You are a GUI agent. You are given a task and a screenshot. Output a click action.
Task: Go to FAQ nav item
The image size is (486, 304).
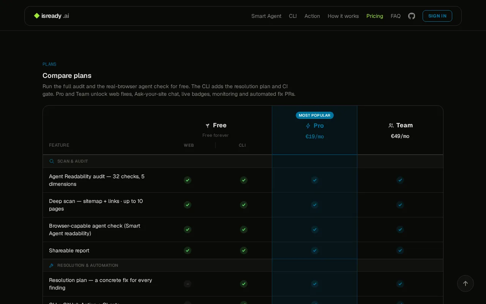(396, 16)
